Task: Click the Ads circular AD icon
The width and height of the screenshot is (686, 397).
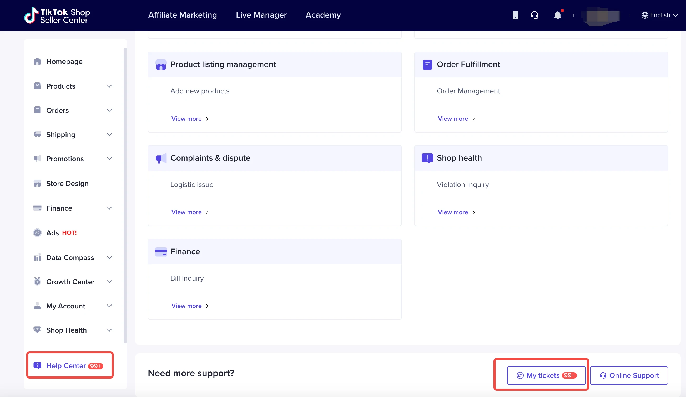Action: coord(37,233)
